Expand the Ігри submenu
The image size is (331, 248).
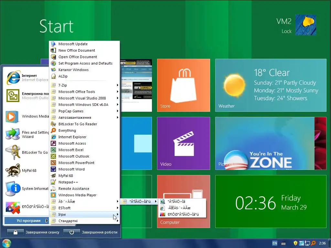pyautogui.click(x=84, y=214)
